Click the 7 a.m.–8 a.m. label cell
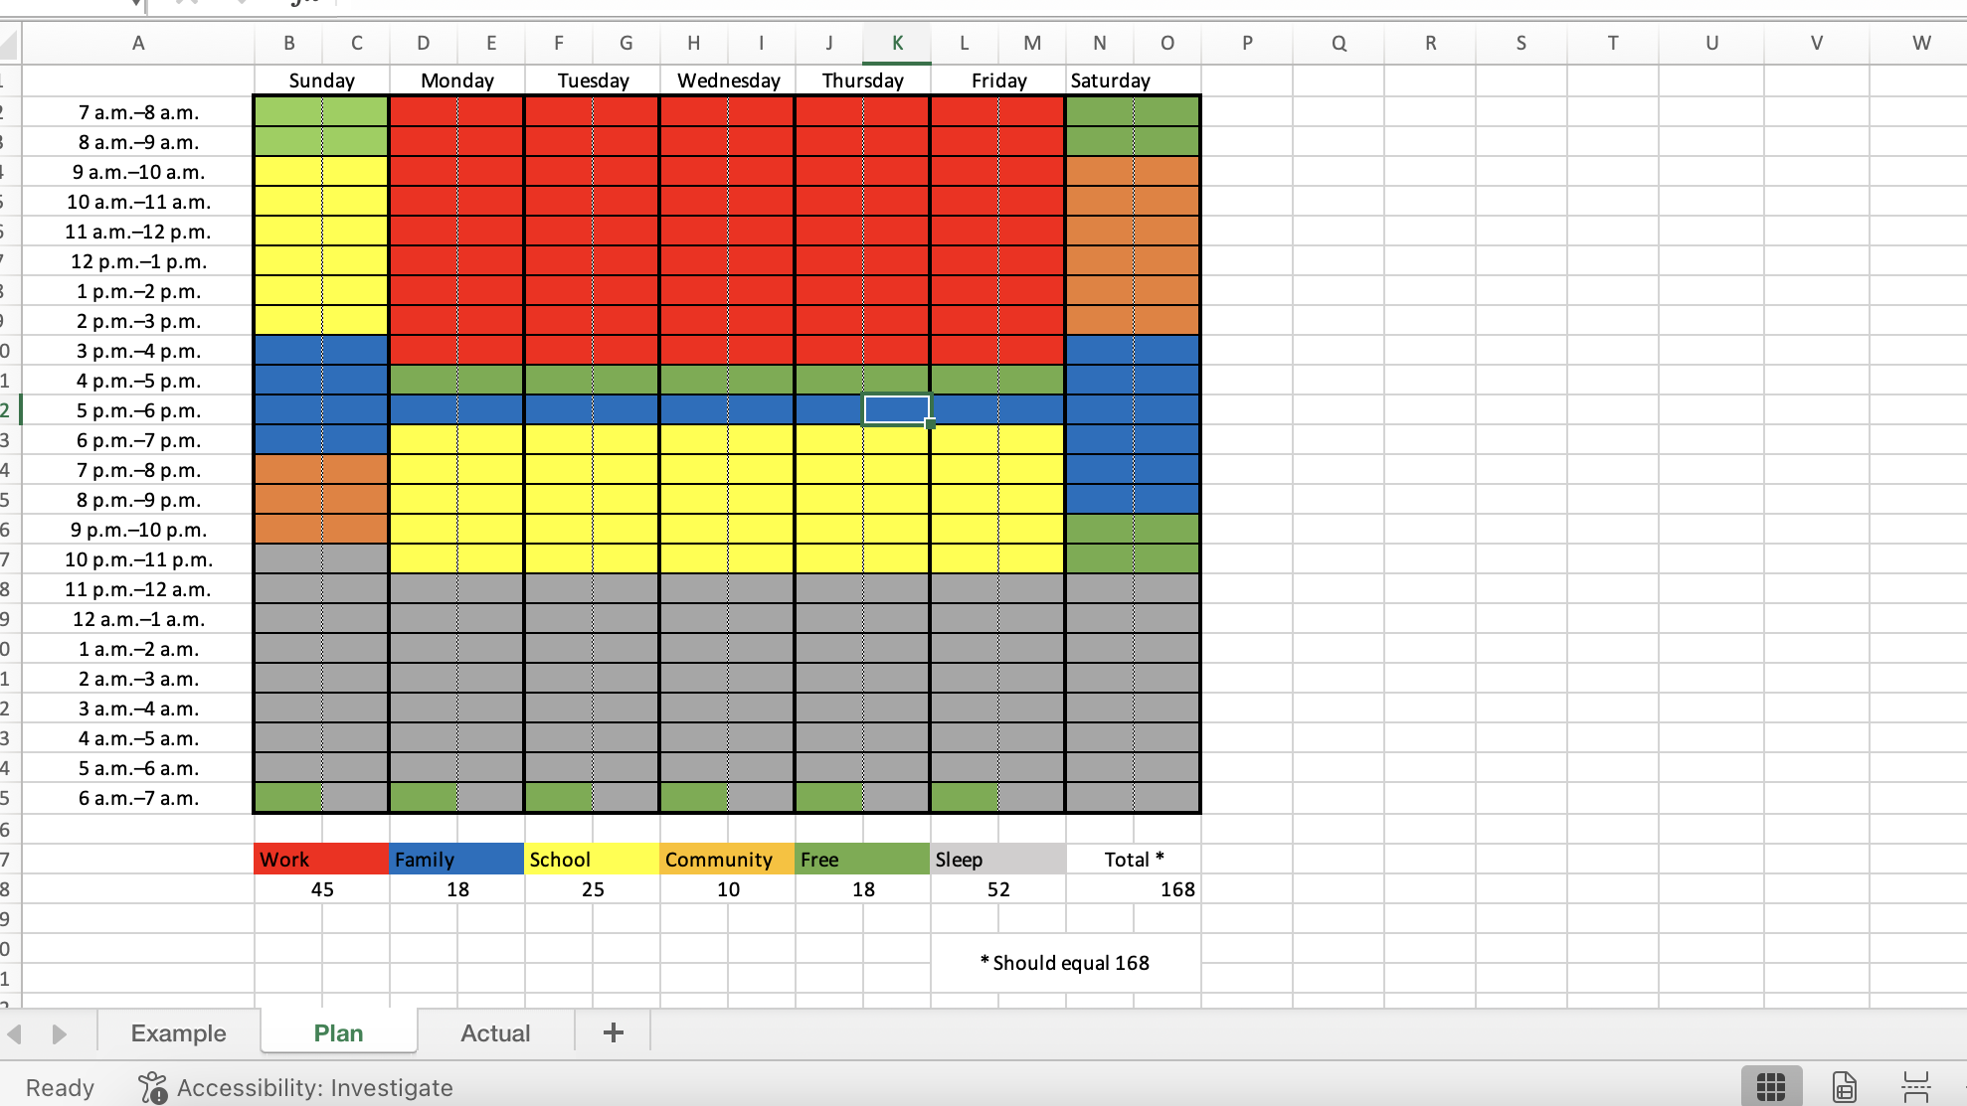 point(138,111)
